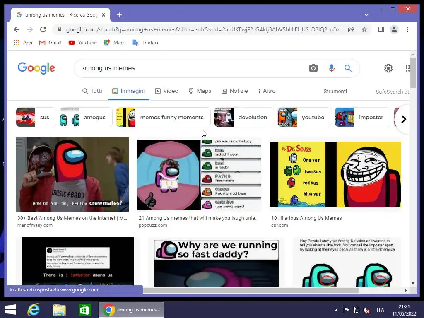The width and height of the screenshot is (424, 318).
Task: Open File Explorer from the taskbar
Action: (x=59, y=310)
